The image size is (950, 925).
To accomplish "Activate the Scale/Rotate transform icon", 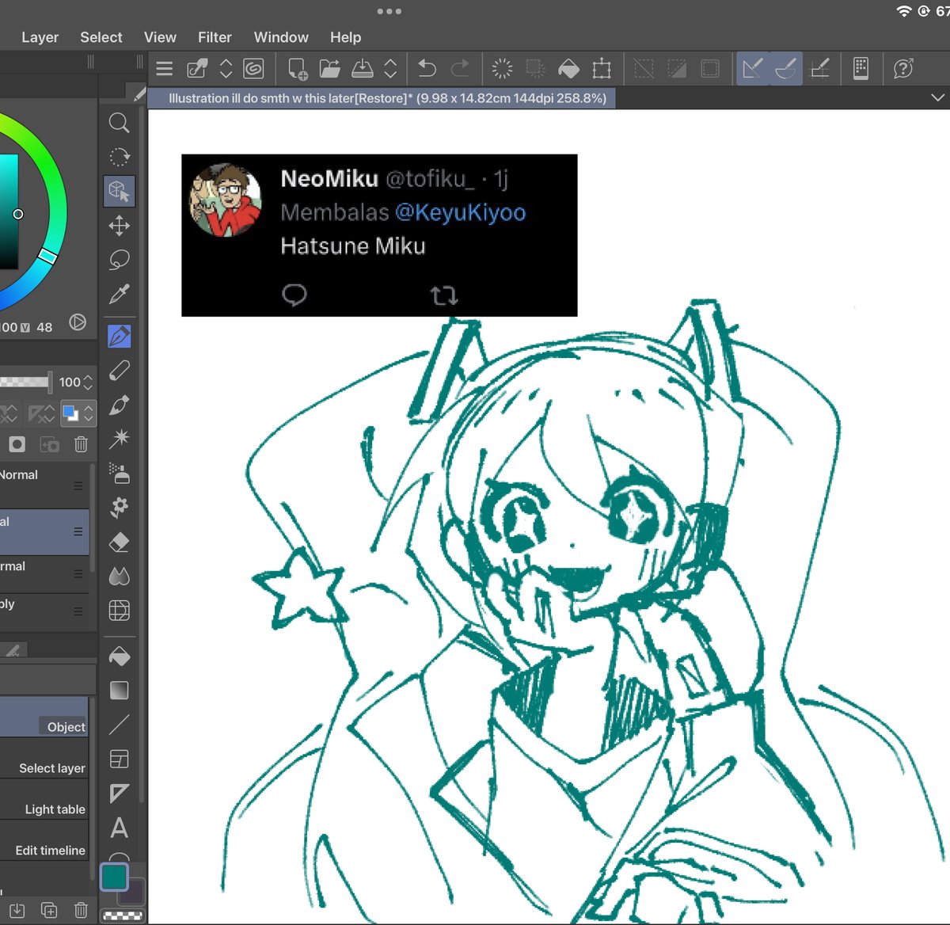I will click(x=602, y=69).
